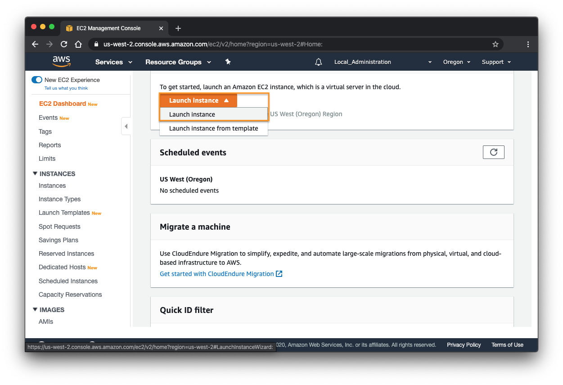Open Dedicated Hosts
563x385 pixels.
tap(62, 267)
